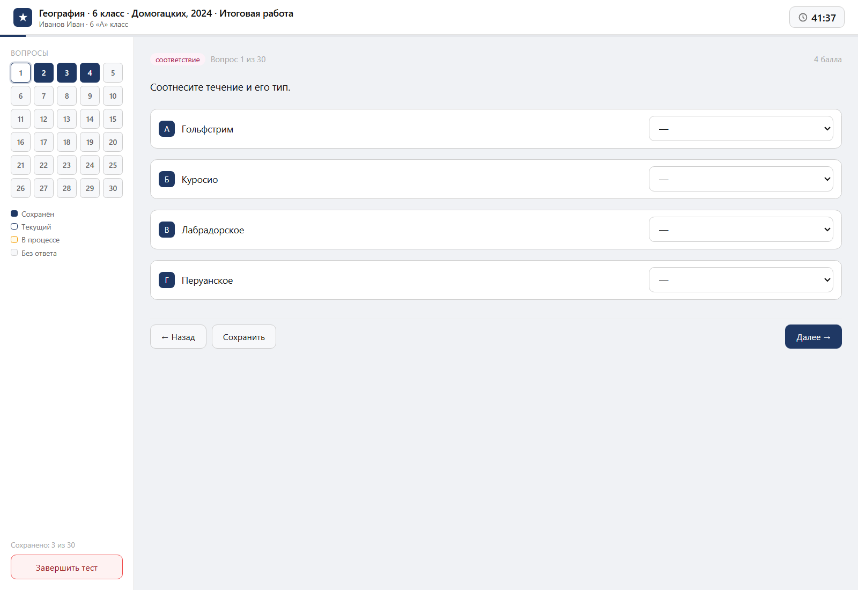Click the timer showing 41:37

(817, 18)
